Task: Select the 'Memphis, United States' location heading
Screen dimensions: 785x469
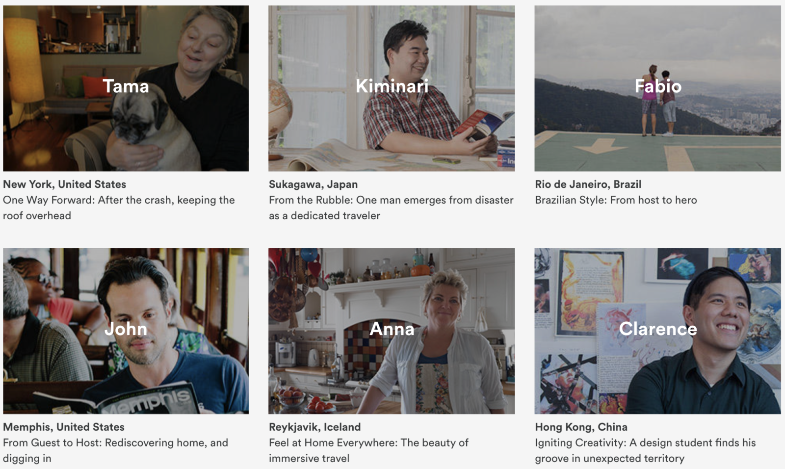Action: click(64, 427)
